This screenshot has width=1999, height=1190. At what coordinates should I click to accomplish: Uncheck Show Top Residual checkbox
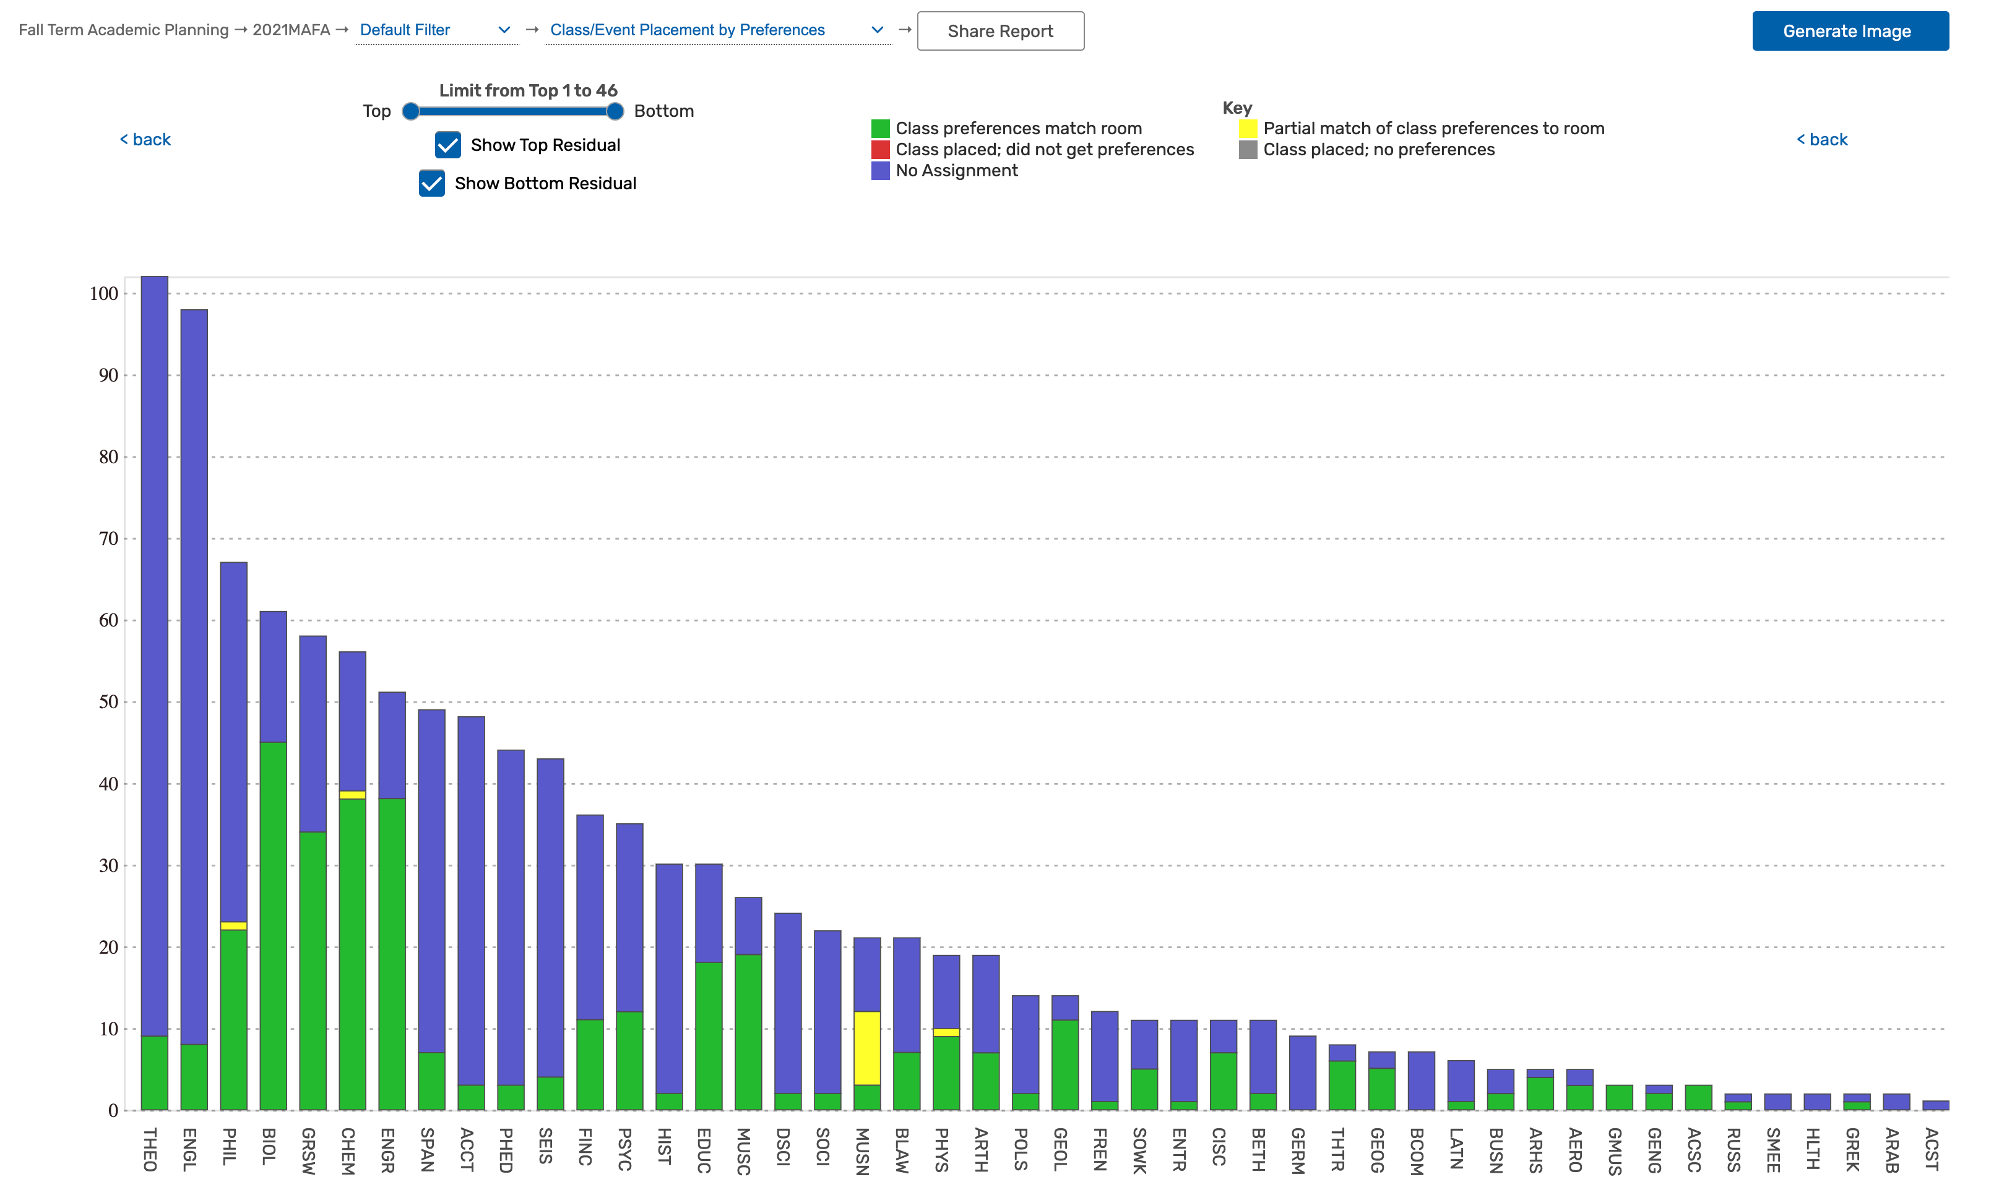(447, 145)
